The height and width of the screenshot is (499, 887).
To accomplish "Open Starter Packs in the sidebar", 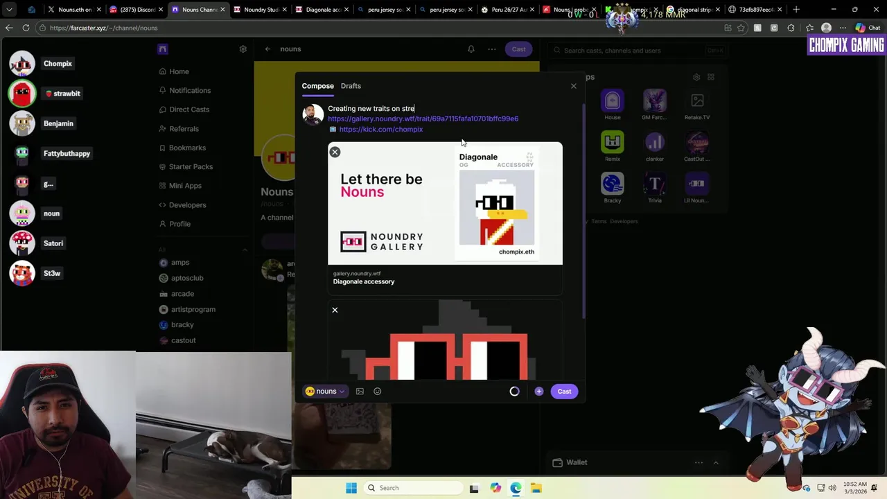I will pyautogui.click(x=186, y=167).
